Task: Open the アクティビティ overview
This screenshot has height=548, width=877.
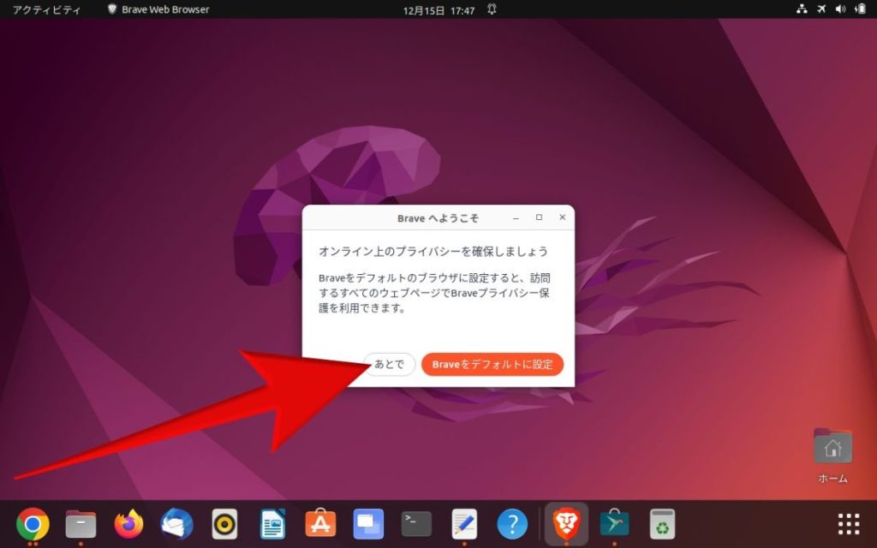Action: click(x=47, y=9)
